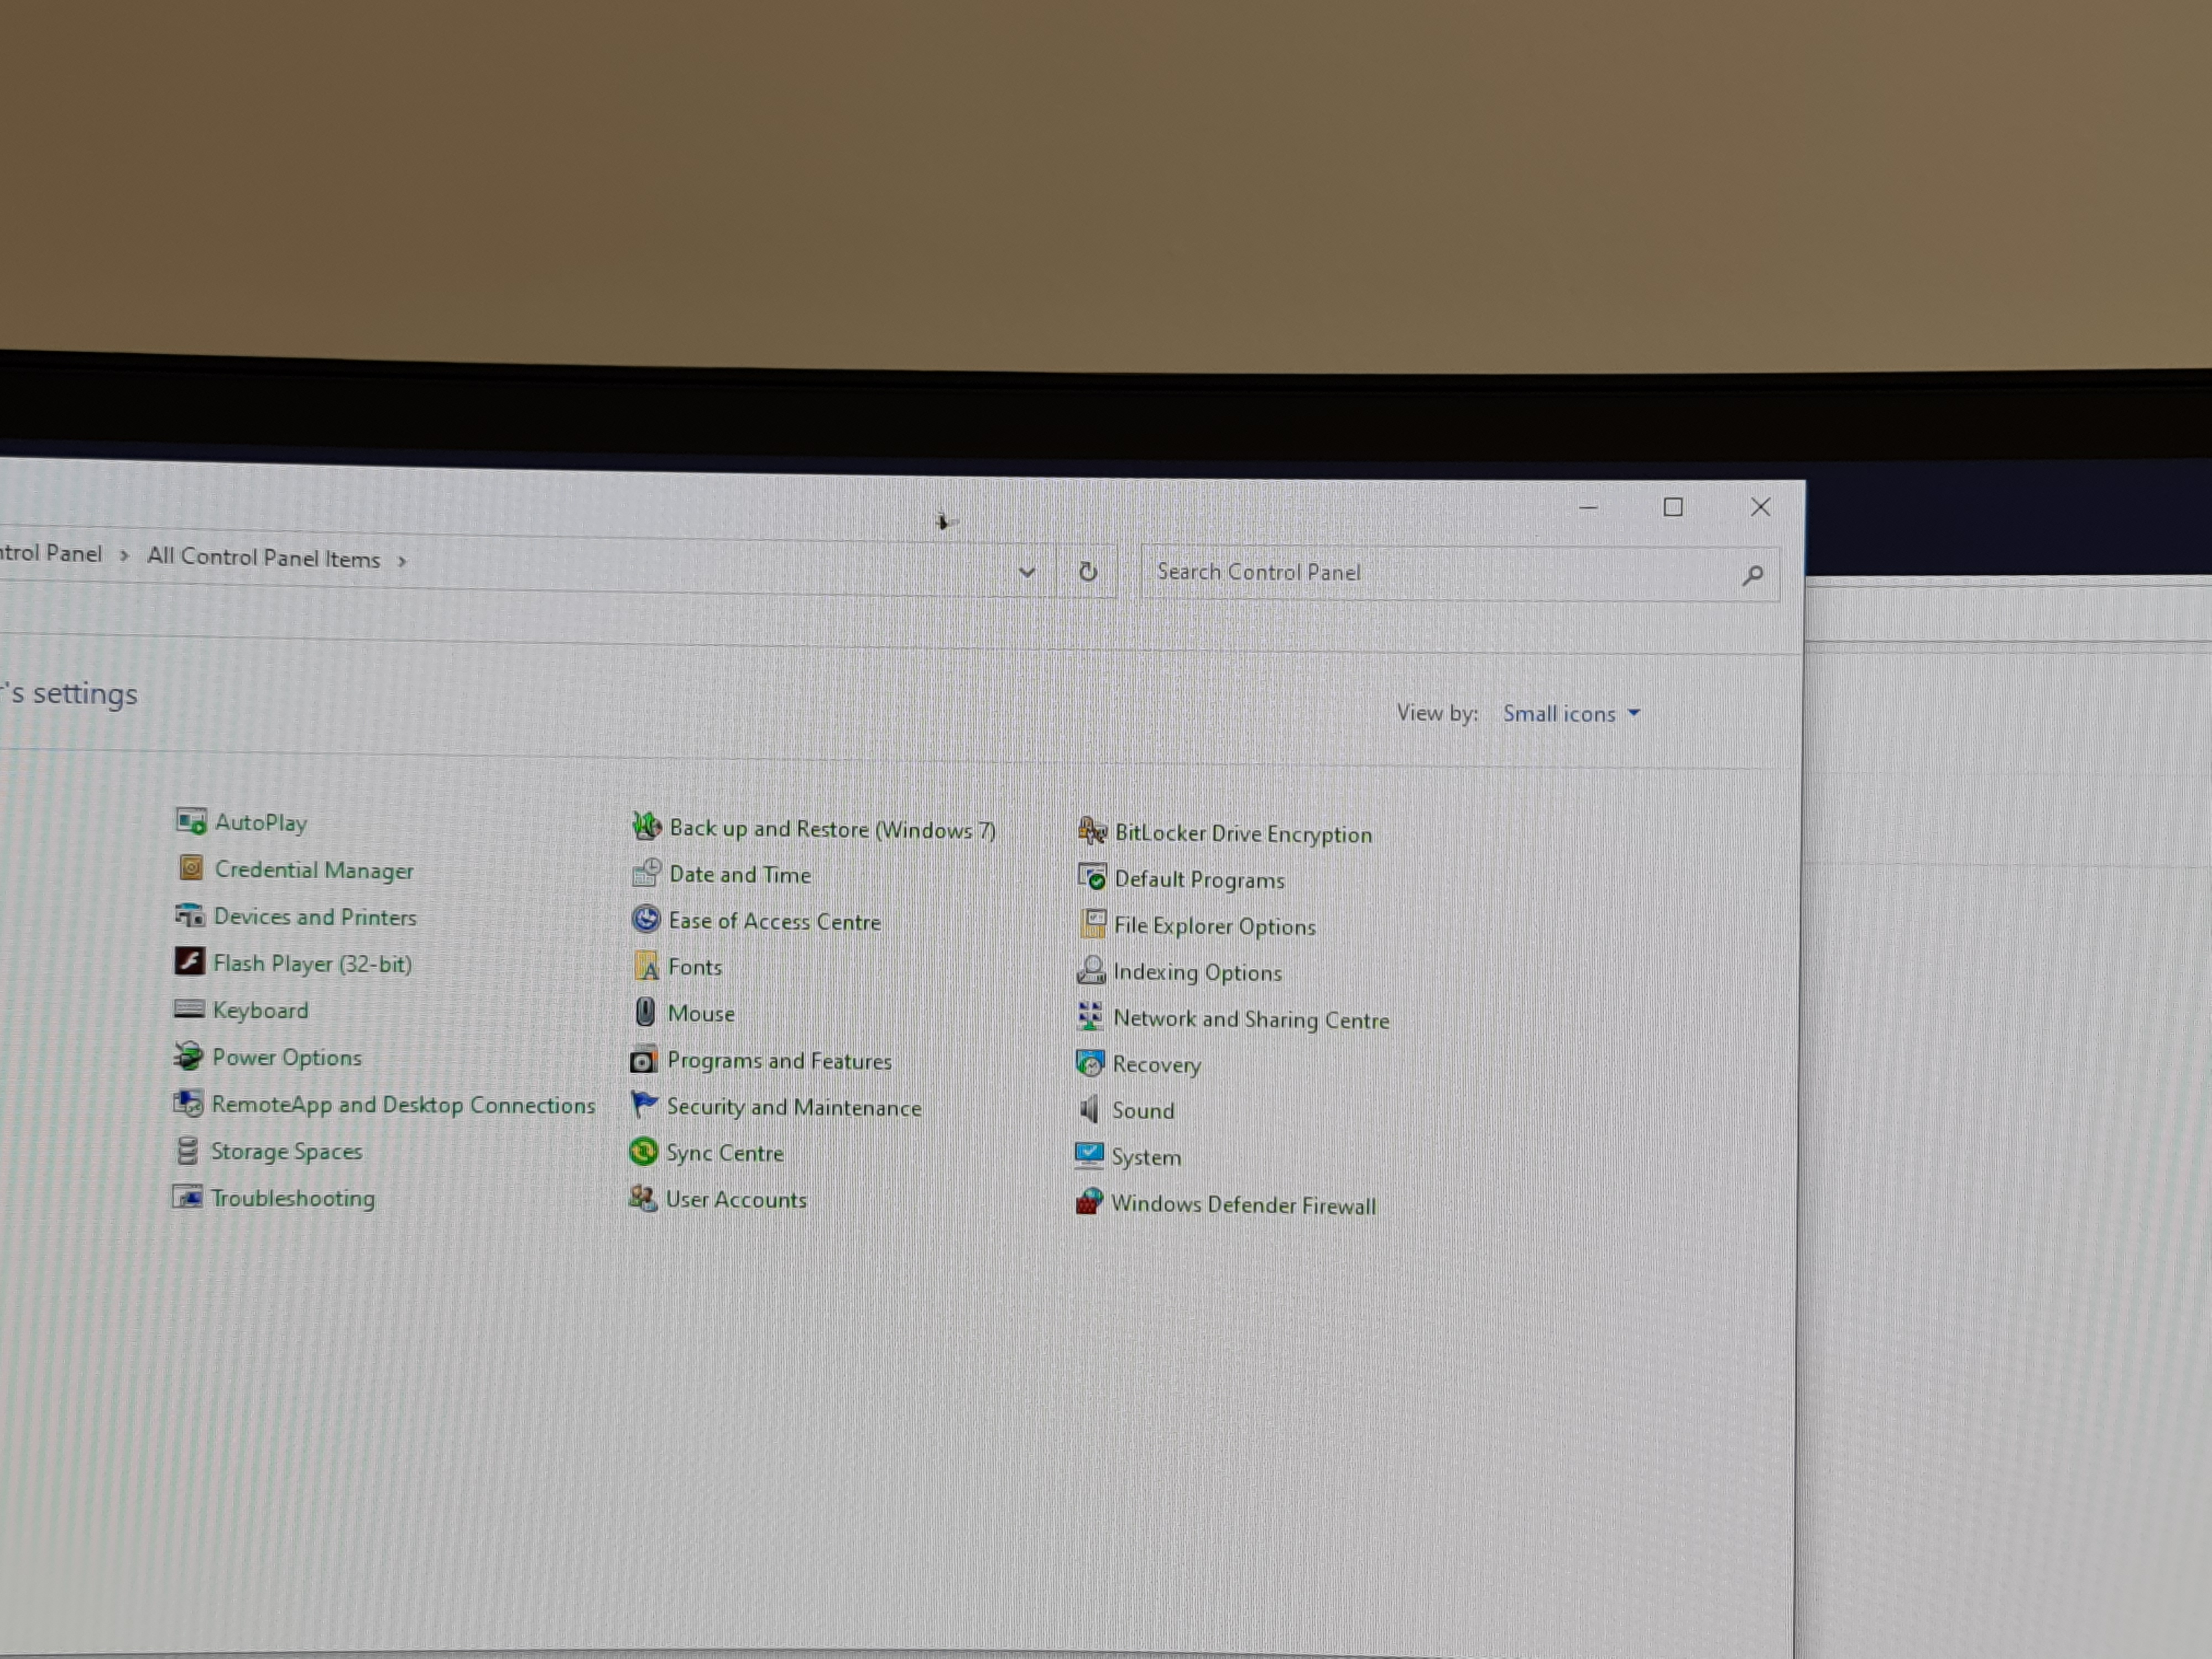The image size is (2212, 1659).
Task: Click the search magnifier icon
Action: tap(1752, 575)
